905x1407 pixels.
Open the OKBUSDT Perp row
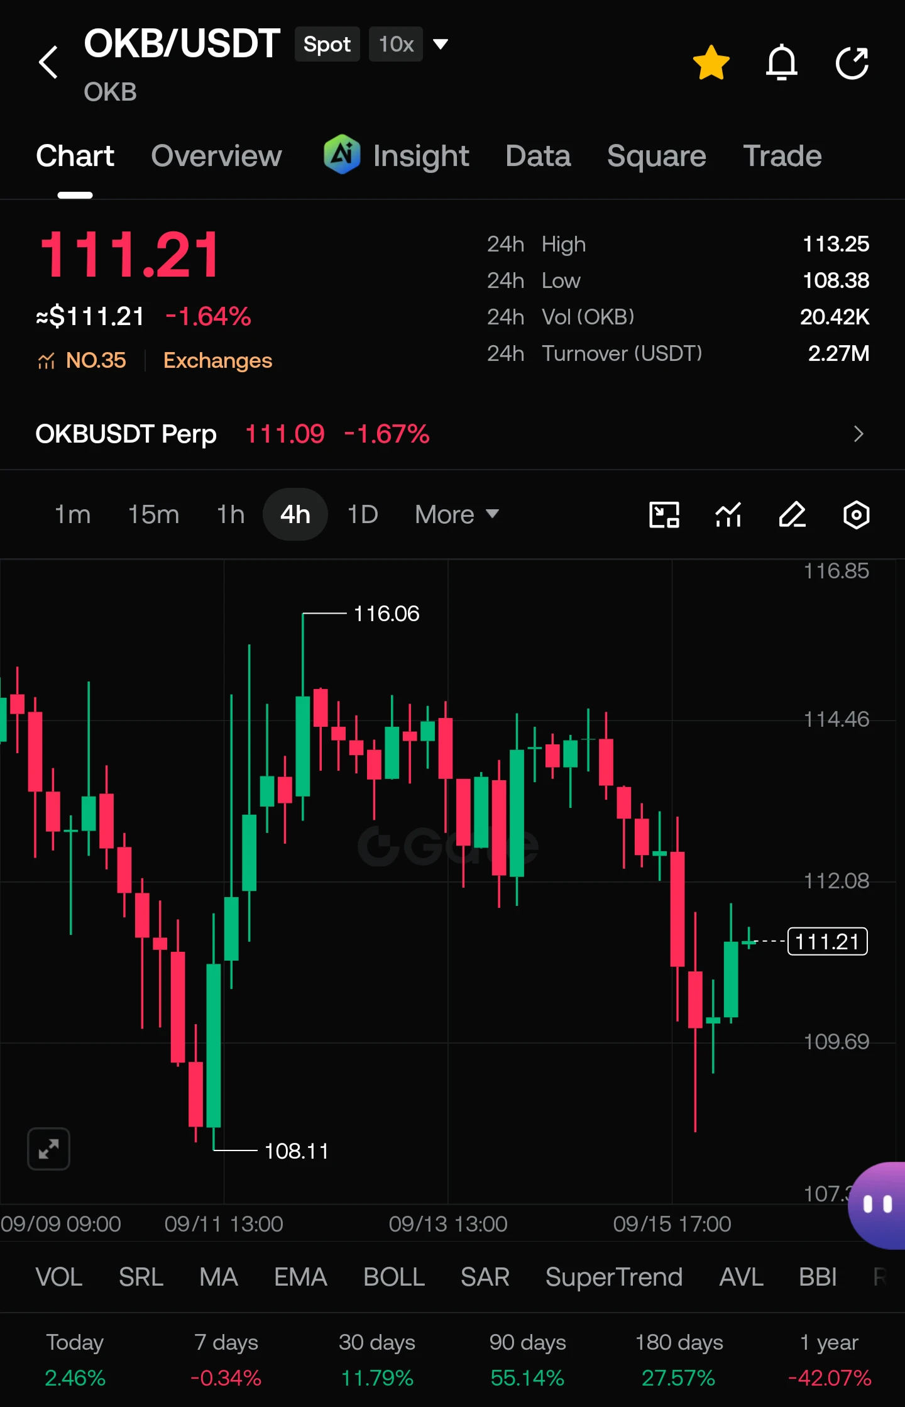452,434
